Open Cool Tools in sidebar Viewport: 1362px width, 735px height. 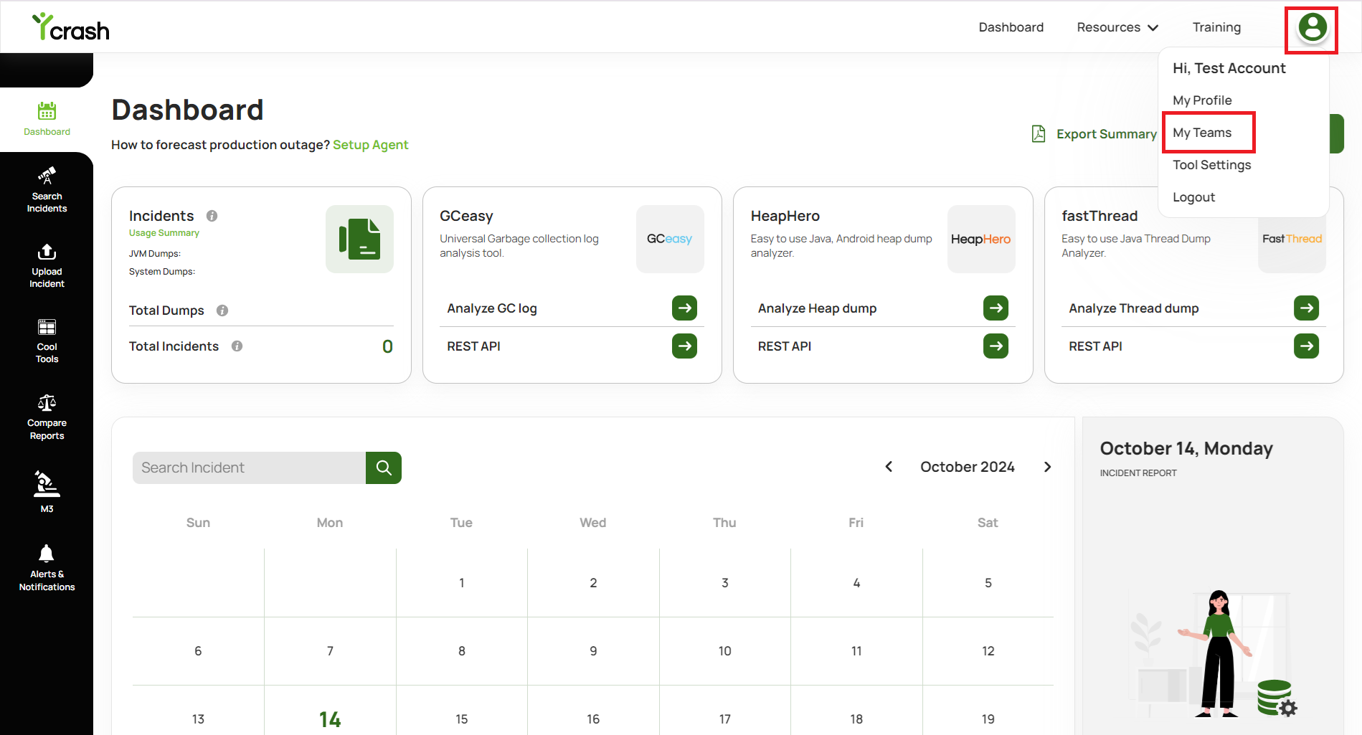pyautogui.click(x=47, y=341)
